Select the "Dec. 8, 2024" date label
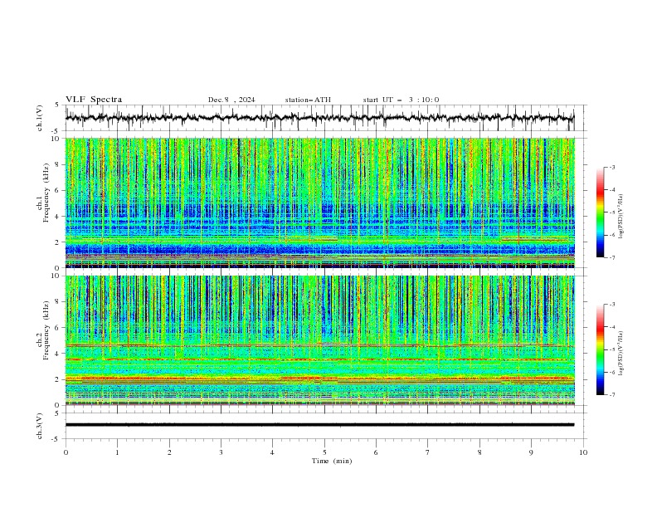Image resolution: width=657 pixels, height=508 pixels. [x=231, y=100]
